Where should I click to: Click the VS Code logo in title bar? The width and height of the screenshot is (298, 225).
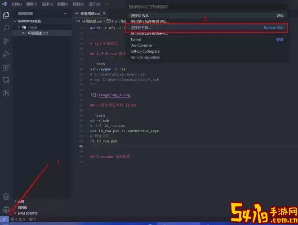point(4,4)
